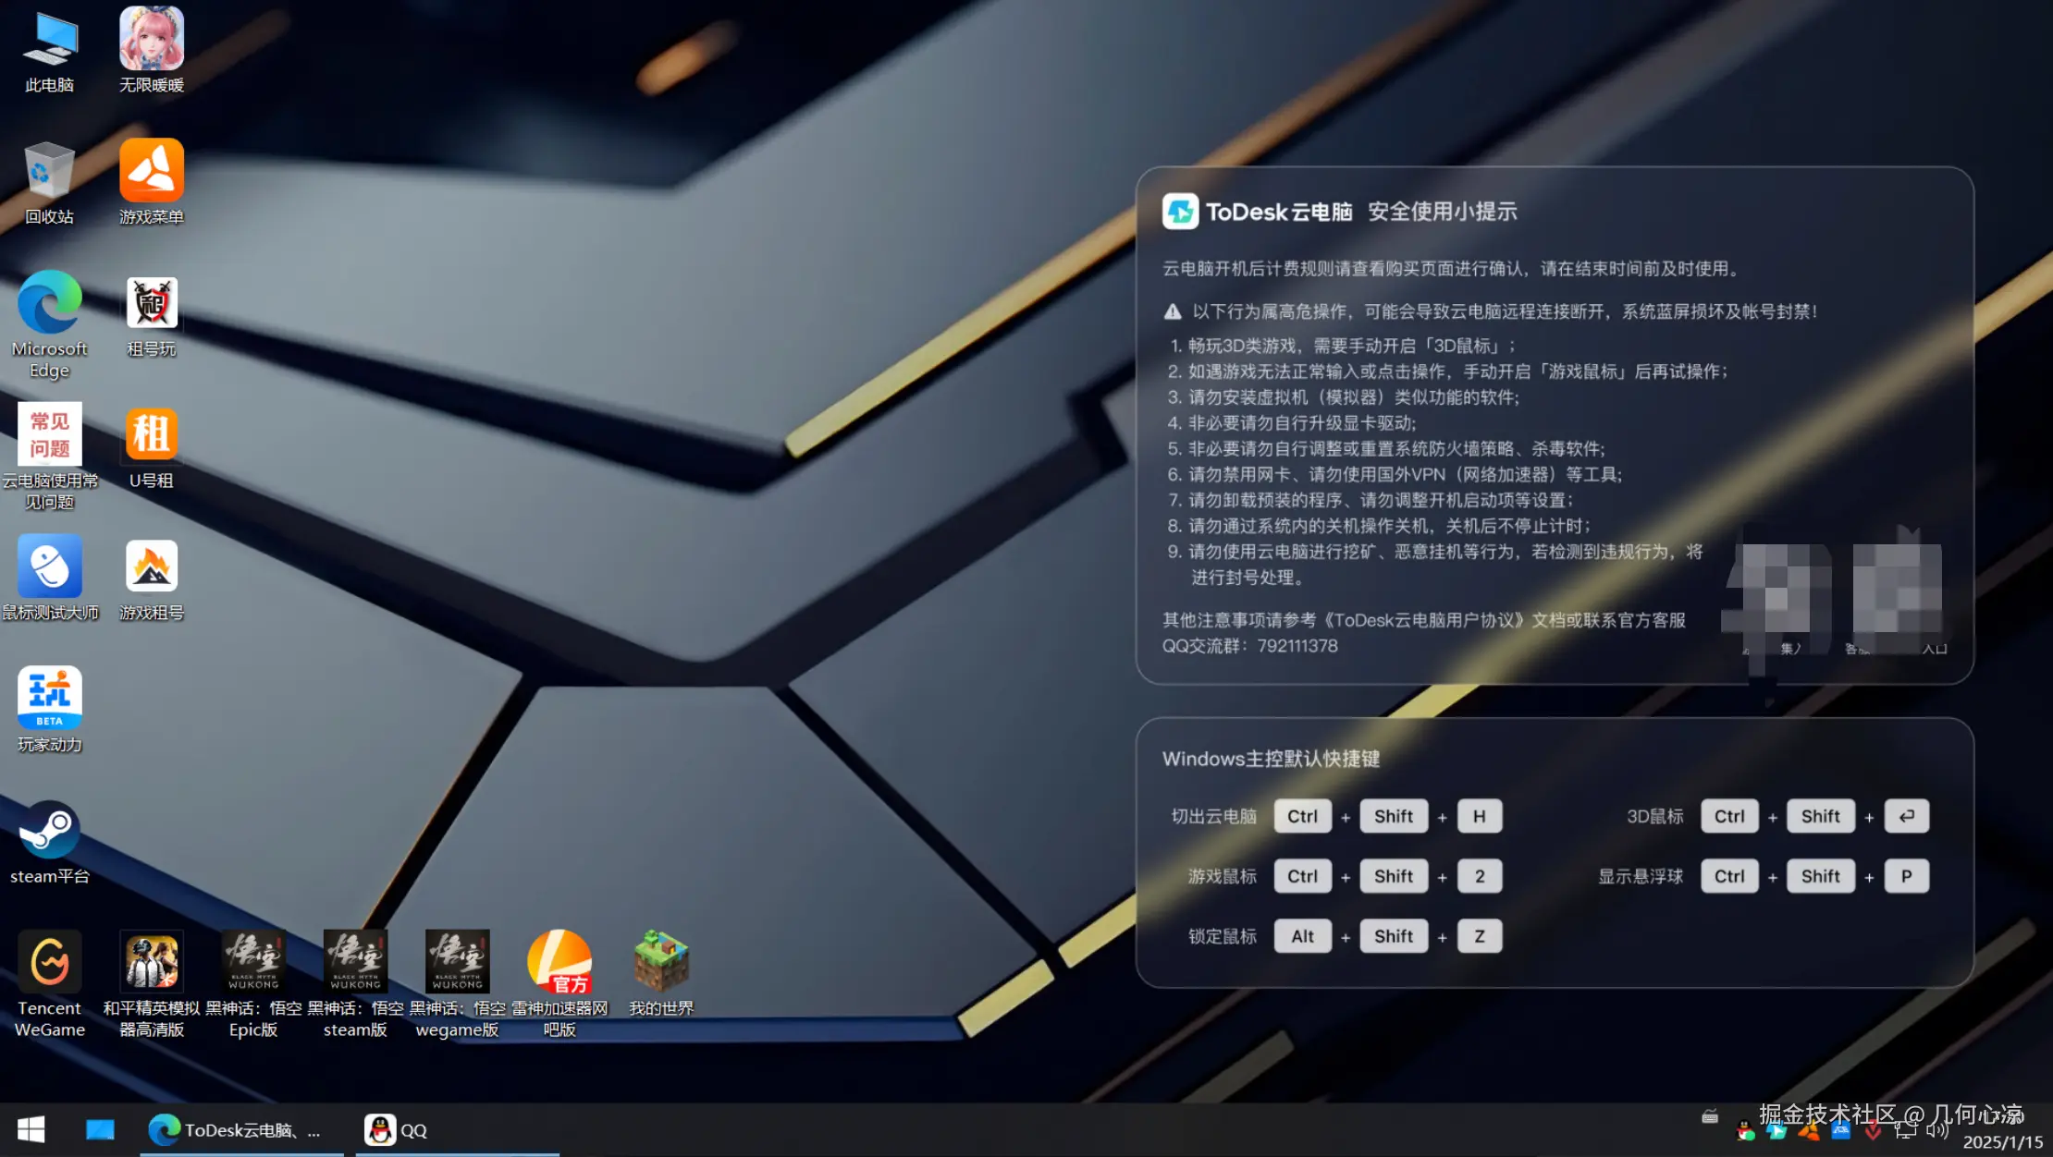Screen dimensions: 2053x1157
Task: Open 雷神加速器网吧版
Action: coord(559,961)
